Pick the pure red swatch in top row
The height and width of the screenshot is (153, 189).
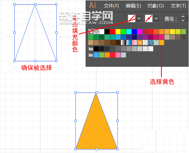click(112, 31)
